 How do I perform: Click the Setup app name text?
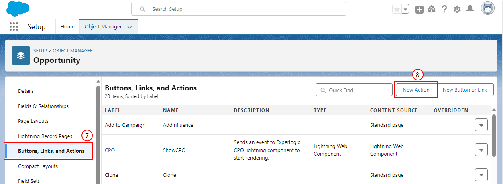tap(37, 27)
